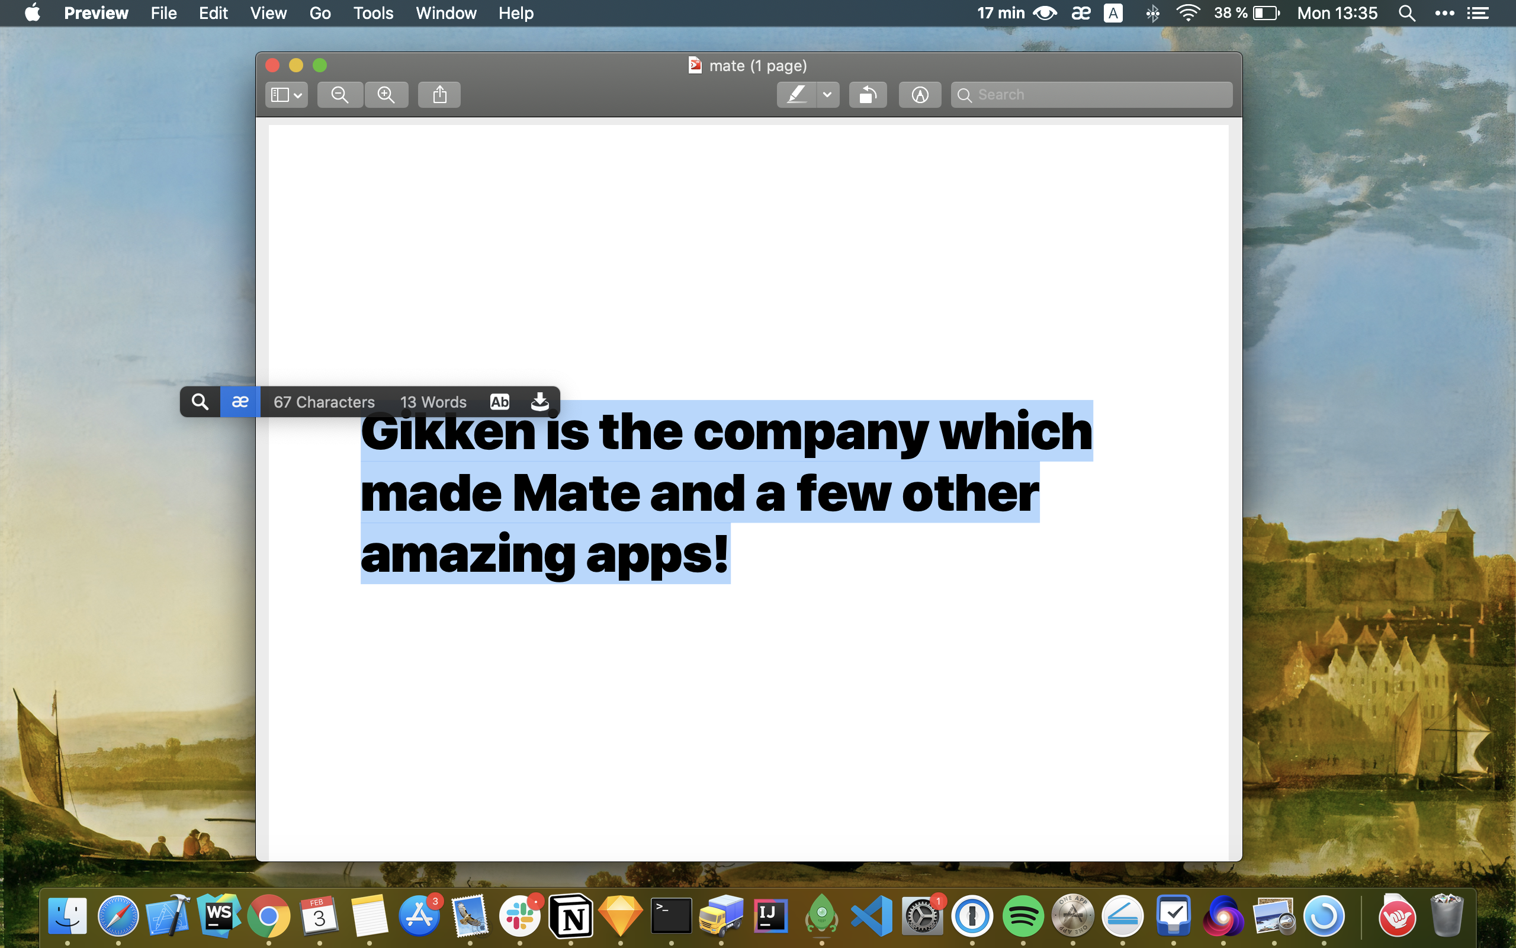Open App Store from the Dock
1516x948 pixels.
point(419,915)
